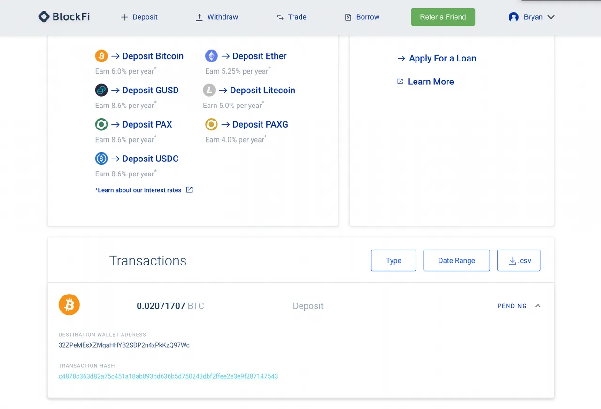Click the Litecoin coin icon
This screenshot has width=601, height=409.
tap(209, 90)
